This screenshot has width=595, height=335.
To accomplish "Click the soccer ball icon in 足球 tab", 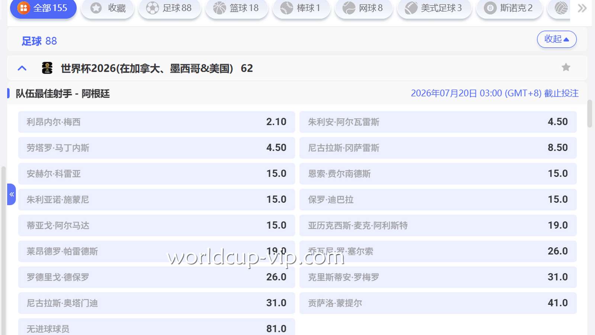I will click(152, 8).
